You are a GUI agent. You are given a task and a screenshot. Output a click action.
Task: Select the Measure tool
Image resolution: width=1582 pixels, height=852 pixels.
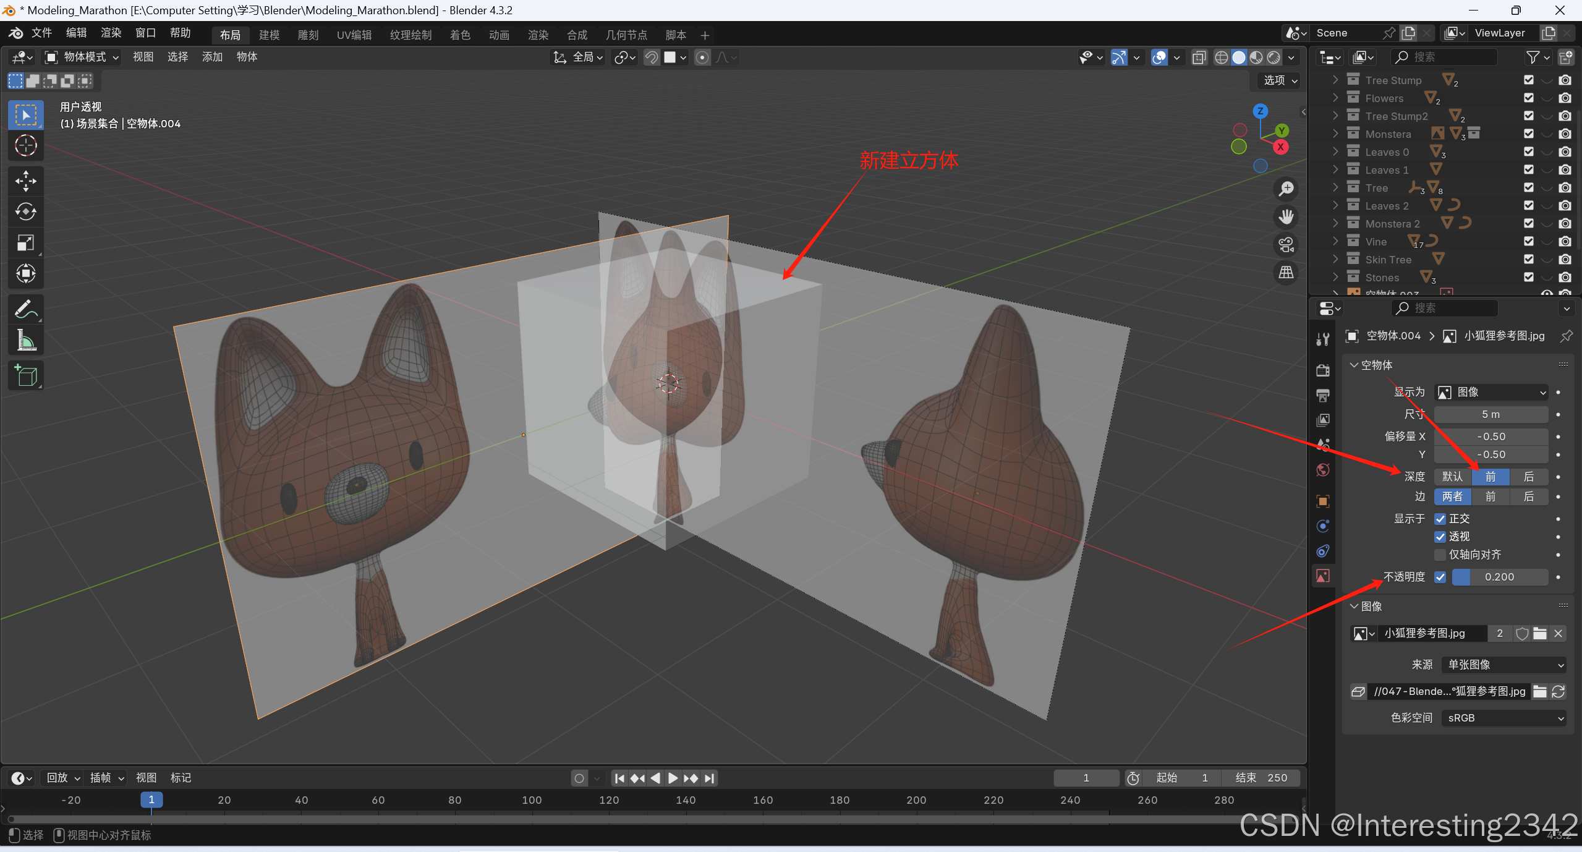[25, 340]
